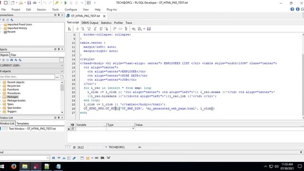Click the Windows Start button

[2, 166]
